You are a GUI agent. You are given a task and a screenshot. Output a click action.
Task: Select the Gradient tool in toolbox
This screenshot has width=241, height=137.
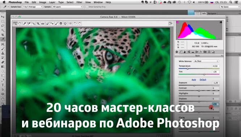[3, 67]
